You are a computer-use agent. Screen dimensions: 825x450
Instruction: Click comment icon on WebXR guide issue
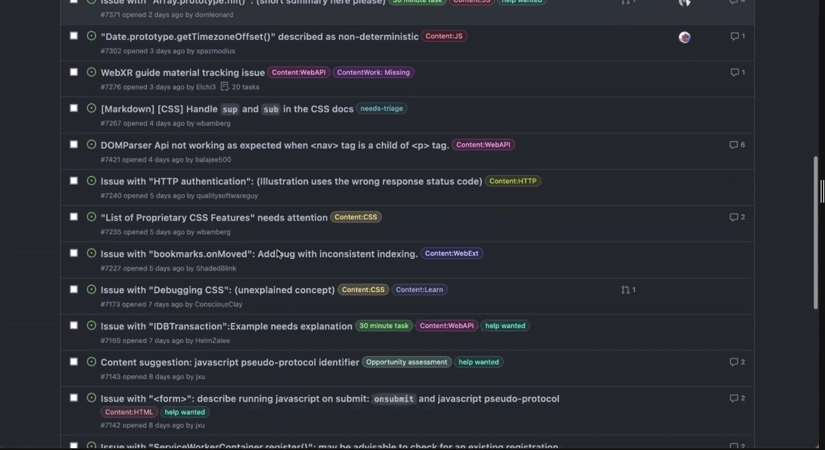pos(735,72)
